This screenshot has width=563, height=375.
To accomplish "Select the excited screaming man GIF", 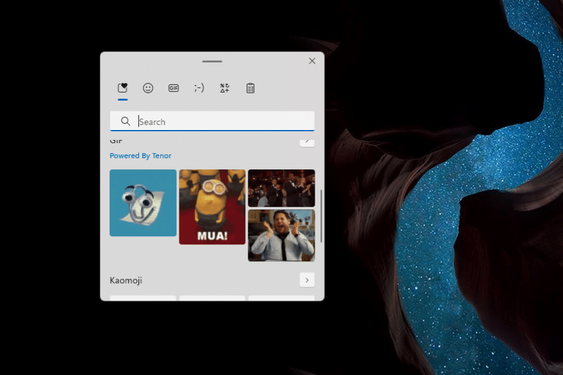I will [x=281, y=236].
